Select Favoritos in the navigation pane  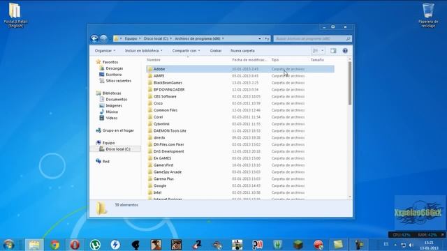(110, 62)
